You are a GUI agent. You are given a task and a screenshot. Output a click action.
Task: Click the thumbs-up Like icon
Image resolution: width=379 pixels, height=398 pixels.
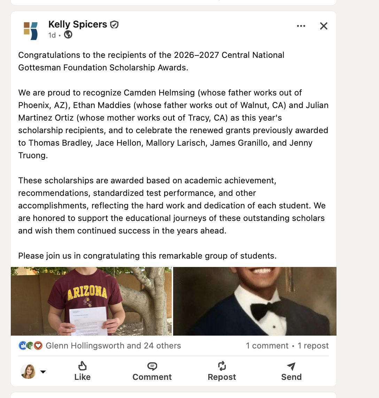point(82,366)
